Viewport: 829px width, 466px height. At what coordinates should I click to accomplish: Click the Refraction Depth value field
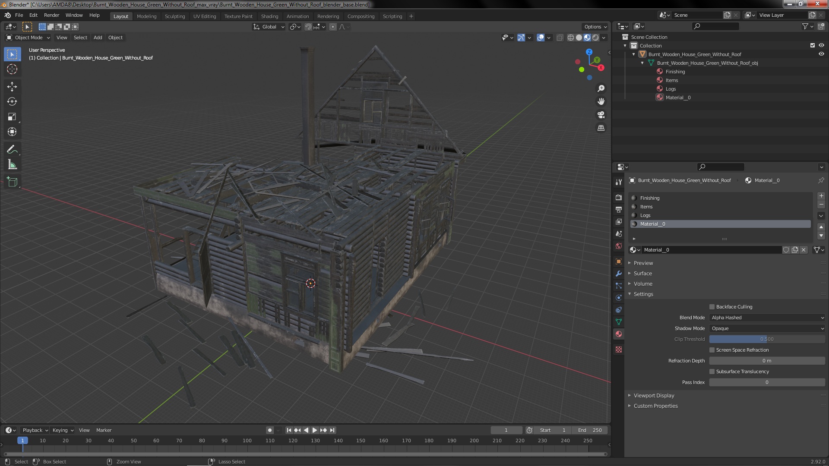coord(767,361)
